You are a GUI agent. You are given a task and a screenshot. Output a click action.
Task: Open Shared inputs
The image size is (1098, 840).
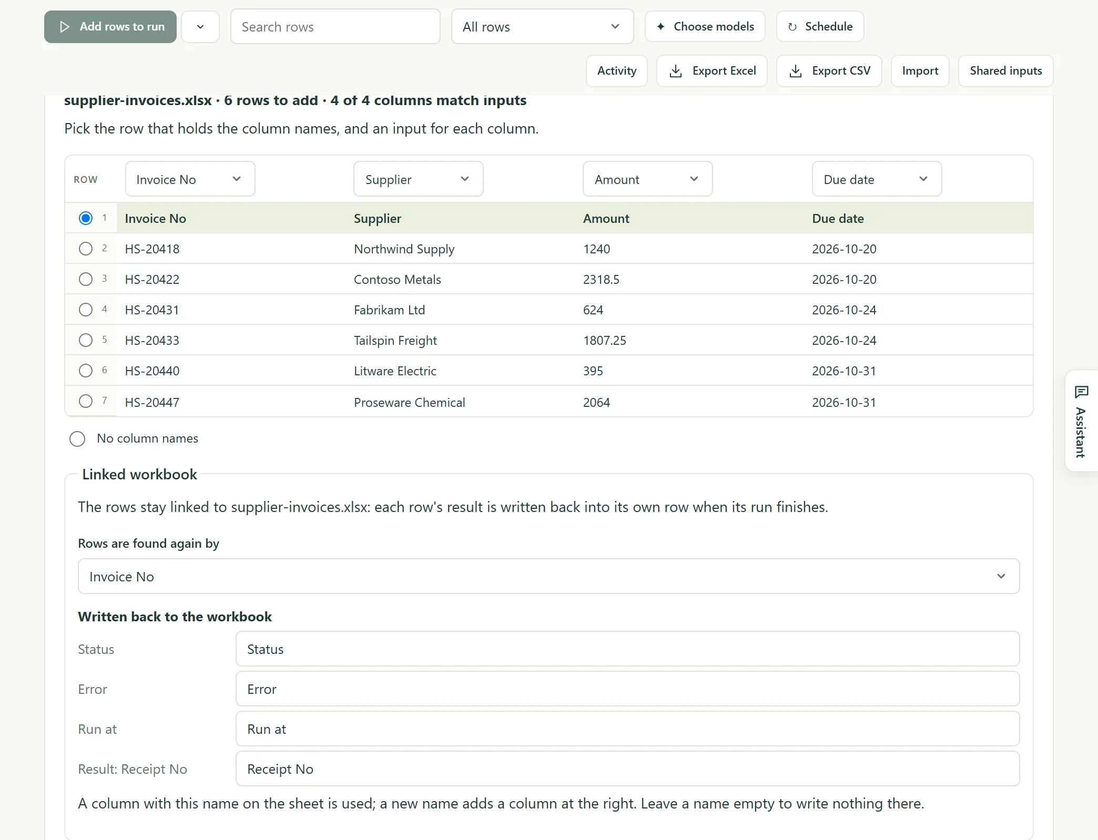click(1005, 71)
